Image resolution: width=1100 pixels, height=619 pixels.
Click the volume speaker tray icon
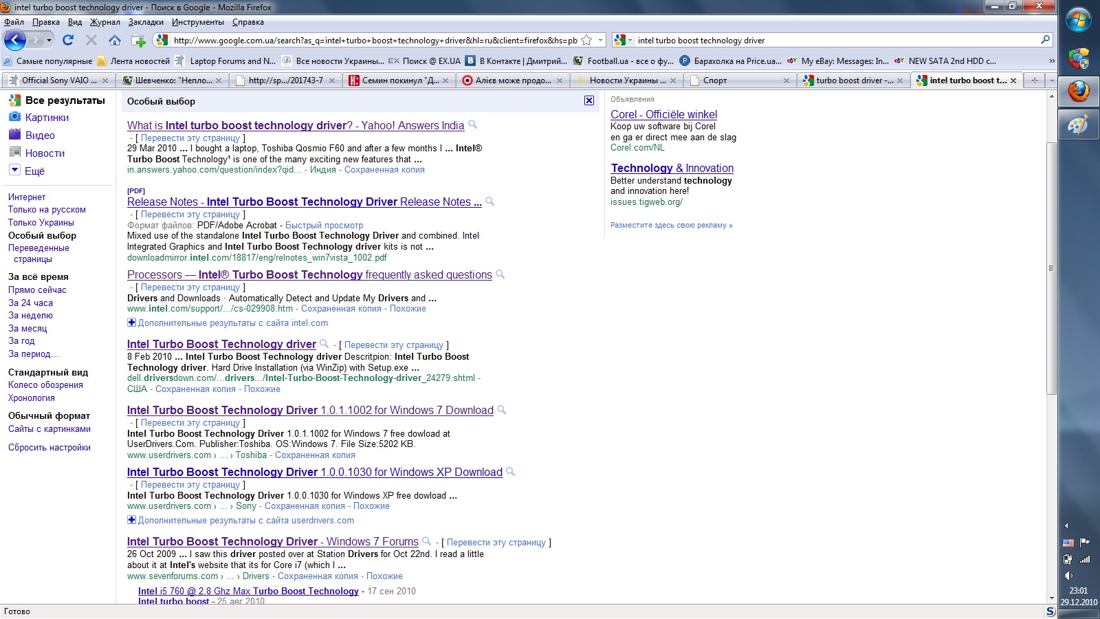click(x=1068, y=575)
